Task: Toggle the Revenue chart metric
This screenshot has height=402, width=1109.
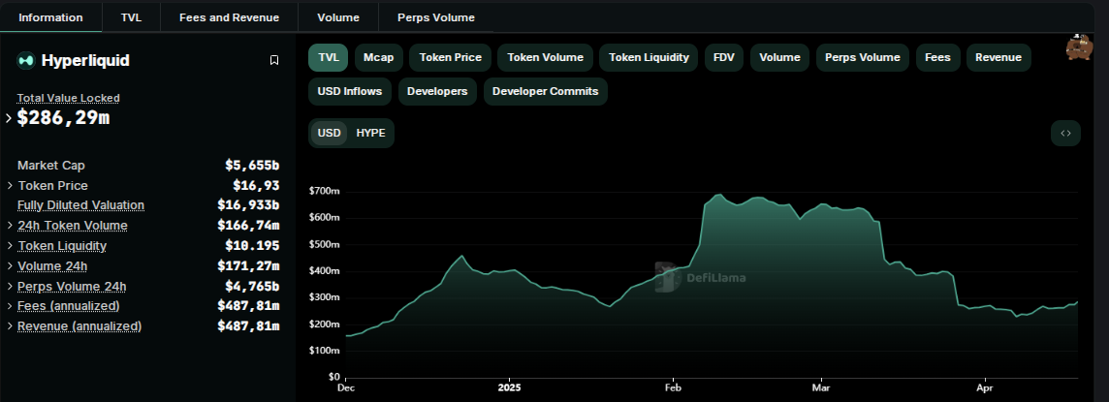Action: (998, 57)
